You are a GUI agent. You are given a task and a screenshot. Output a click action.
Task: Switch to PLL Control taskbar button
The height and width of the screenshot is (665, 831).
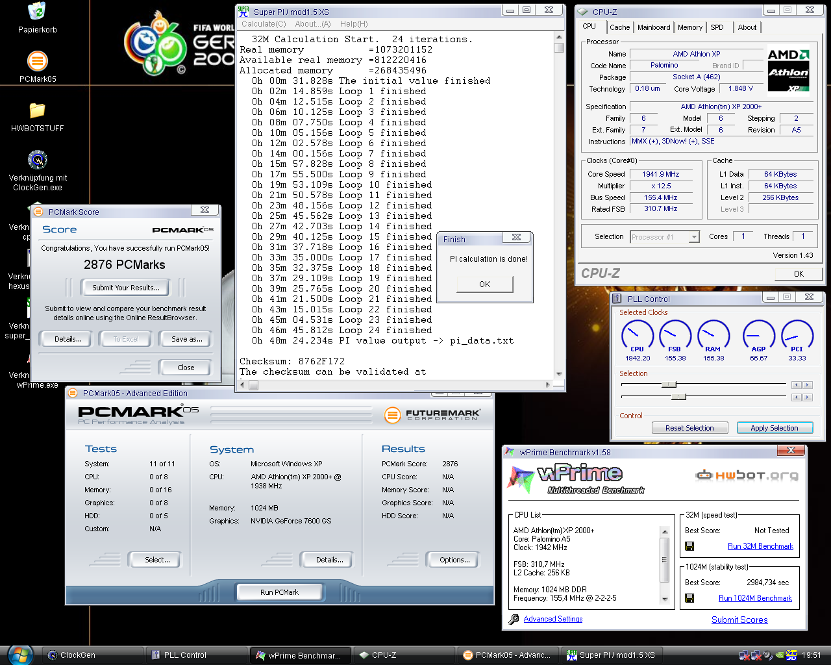[197, 655]
